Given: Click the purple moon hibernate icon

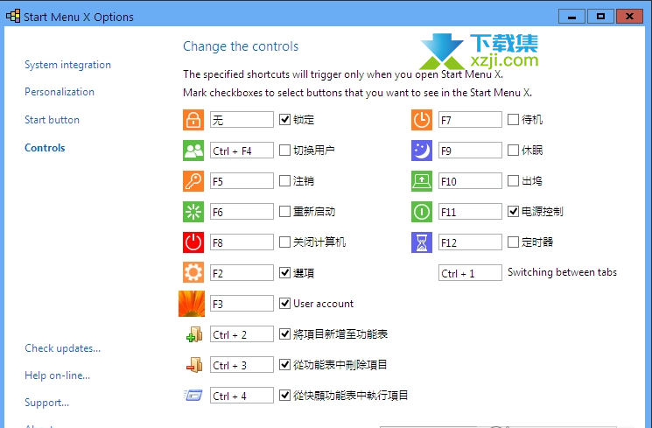Looking at the screenshot, I should (422, 151).
